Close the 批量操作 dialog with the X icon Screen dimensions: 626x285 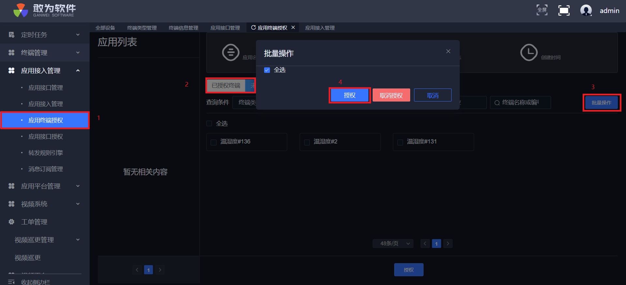tap(448, 51)
